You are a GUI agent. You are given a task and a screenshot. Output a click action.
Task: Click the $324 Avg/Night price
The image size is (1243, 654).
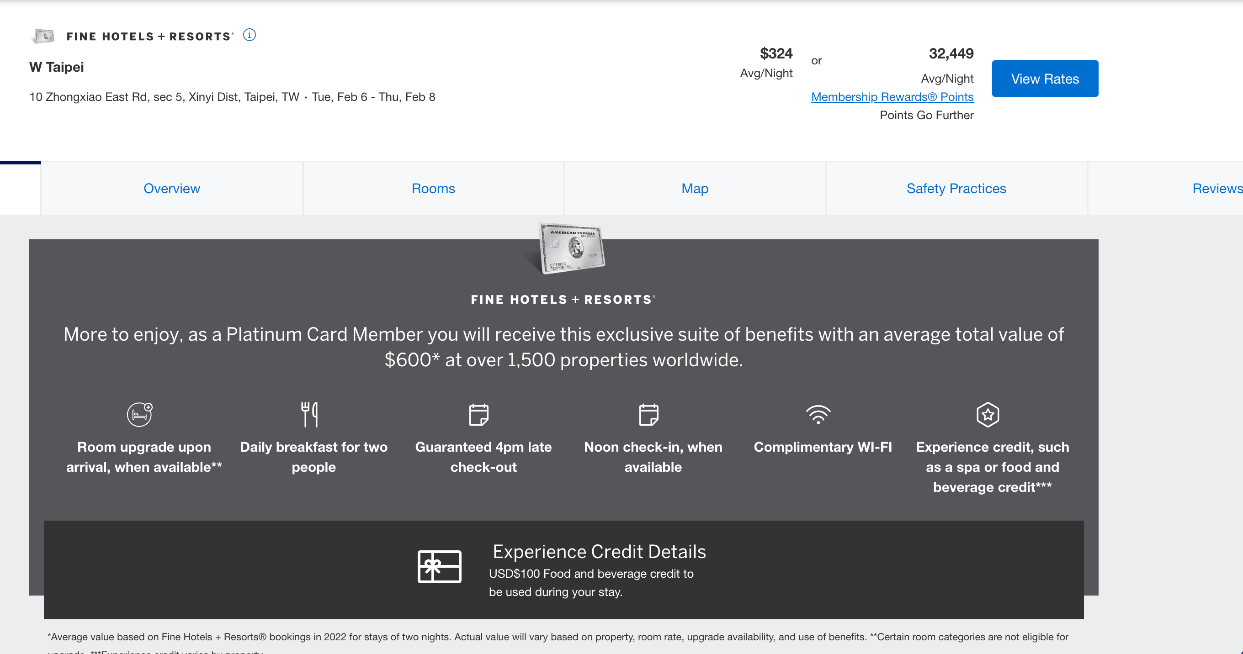[776, 53]
